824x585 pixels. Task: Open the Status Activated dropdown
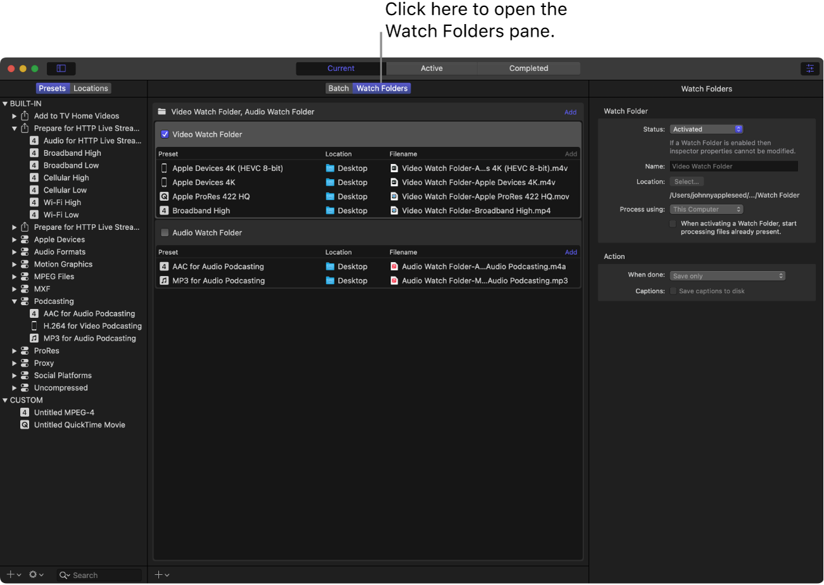(x=706, y=129)
